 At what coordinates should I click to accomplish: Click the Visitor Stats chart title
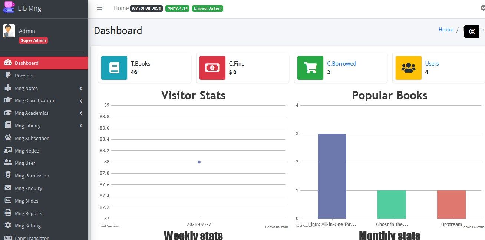tap(194, 95)
